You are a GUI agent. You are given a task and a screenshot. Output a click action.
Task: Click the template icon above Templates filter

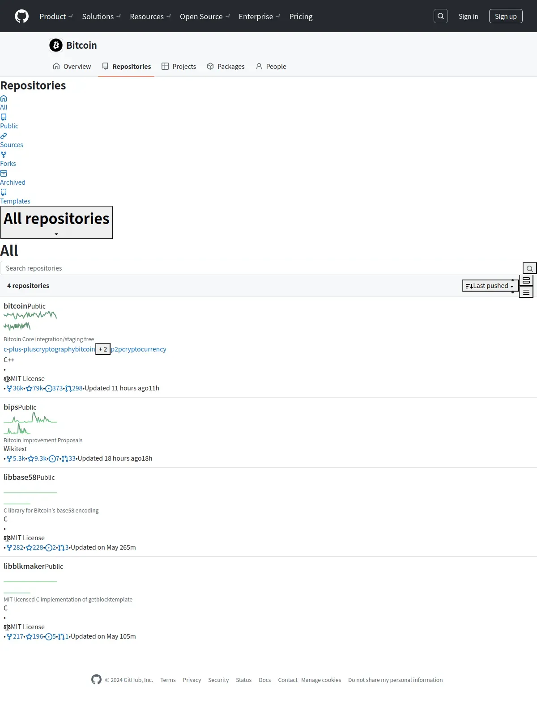tap(4, 192)
